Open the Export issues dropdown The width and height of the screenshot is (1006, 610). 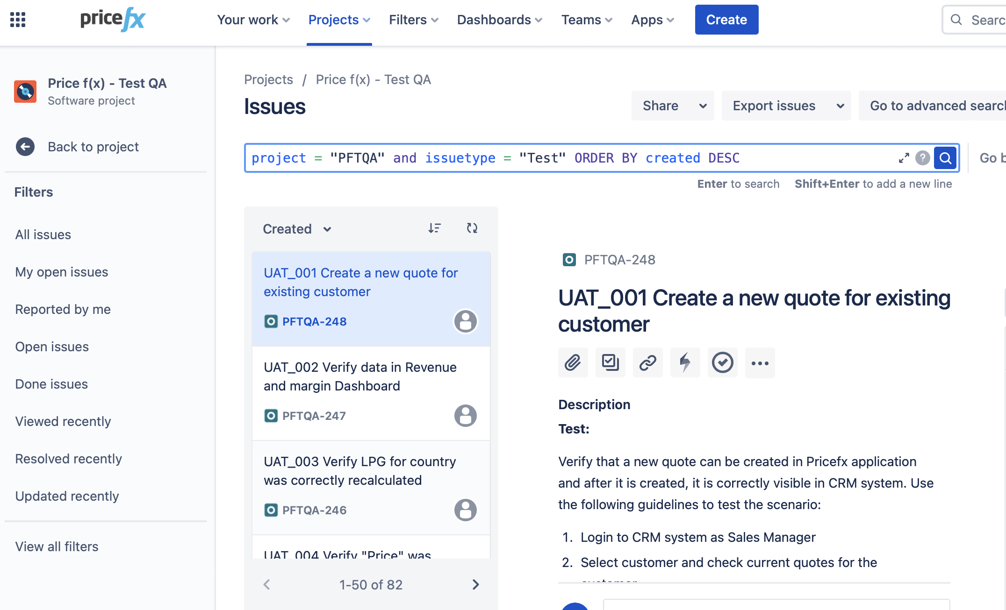pyautogui.click(x=786, y=106)
